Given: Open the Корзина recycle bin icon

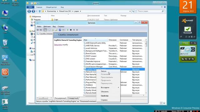Looking at the screenshot, I should [5, 44].
